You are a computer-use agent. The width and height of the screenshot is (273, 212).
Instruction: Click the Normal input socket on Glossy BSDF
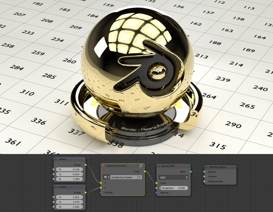pos(157,193)
